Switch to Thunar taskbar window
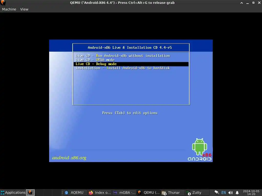 (173, 192)
